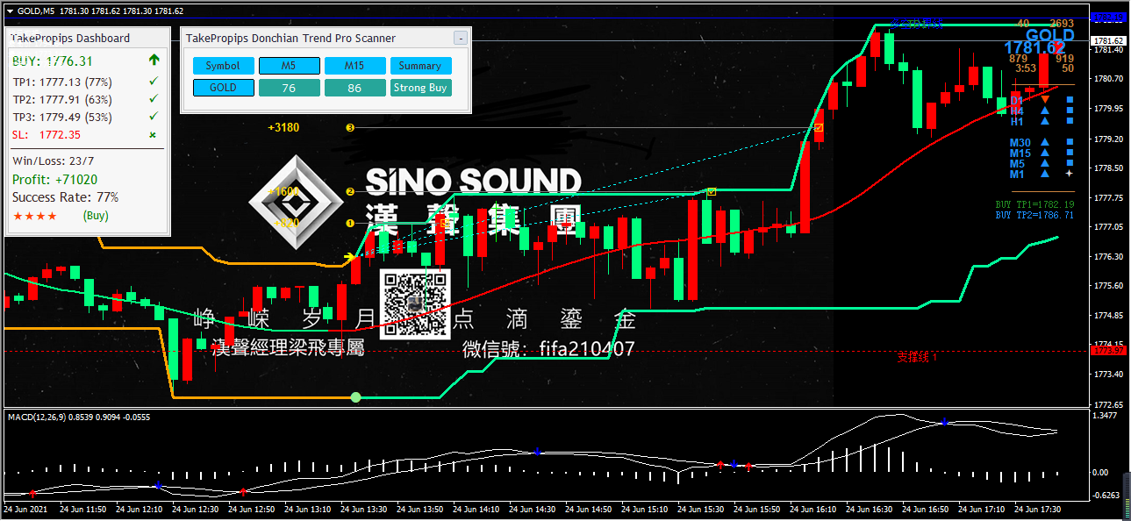The height and width of the screenshot is (521, 1131).
Task: Click the orange star rating in Dashboard
Action: (x=35, y=215)
